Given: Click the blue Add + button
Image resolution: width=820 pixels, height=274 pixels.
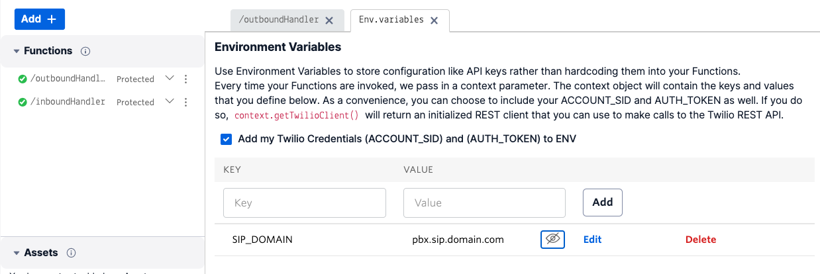Looking at the screenshot, I should (40, 19).
